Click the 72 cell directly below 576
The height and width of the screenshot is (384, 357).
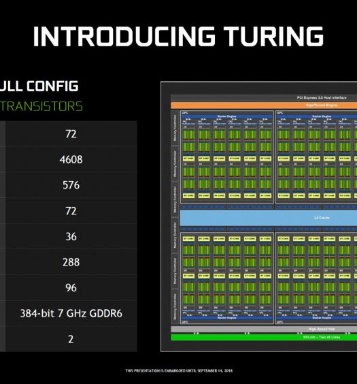coord(71,211)
